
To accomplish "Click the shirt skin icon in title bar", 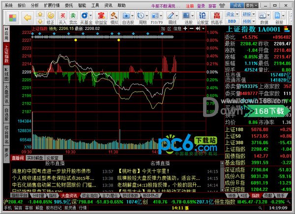I will (222, 5).
